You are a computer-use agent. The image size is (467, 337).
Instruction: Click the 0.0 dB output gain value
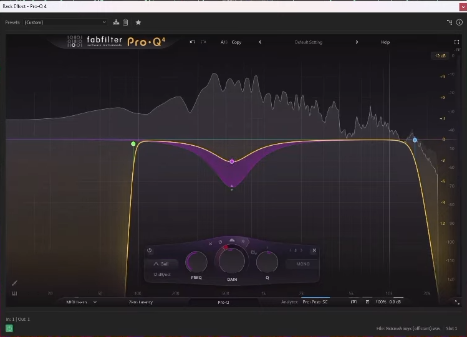(x=395, y=301)
